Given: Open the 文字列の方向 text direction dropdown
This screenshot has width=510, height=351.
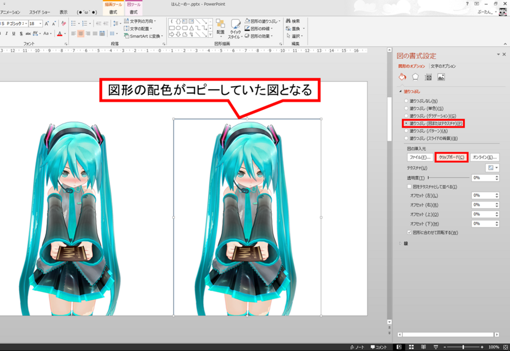Looking at the screenshot, I should click(x=140, y=21).
